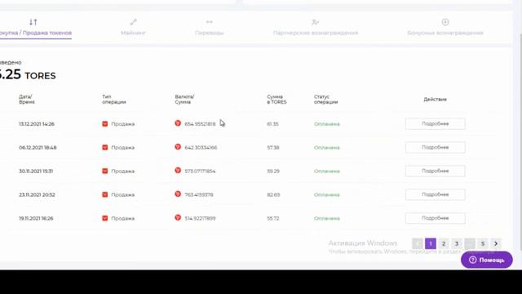
Task: Open Подробнее for the 13.12.2021 sale
Action: coord(435,123)
